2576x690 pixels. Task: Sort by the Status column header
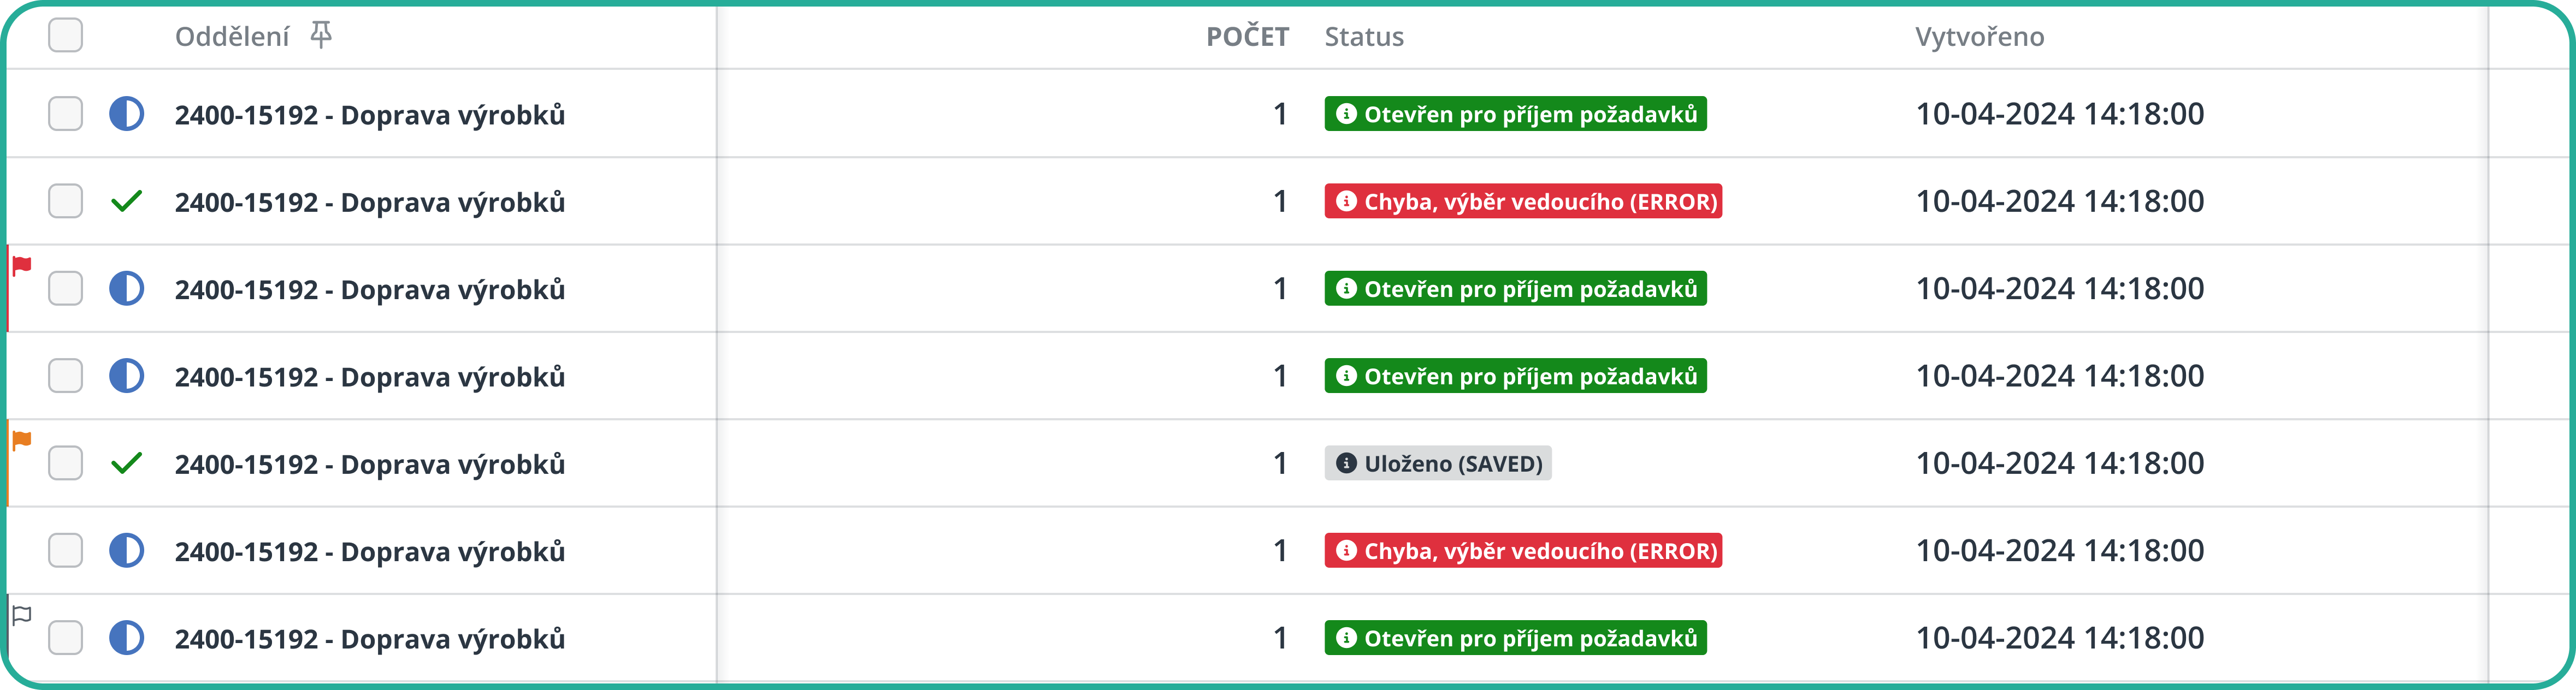1363,37
